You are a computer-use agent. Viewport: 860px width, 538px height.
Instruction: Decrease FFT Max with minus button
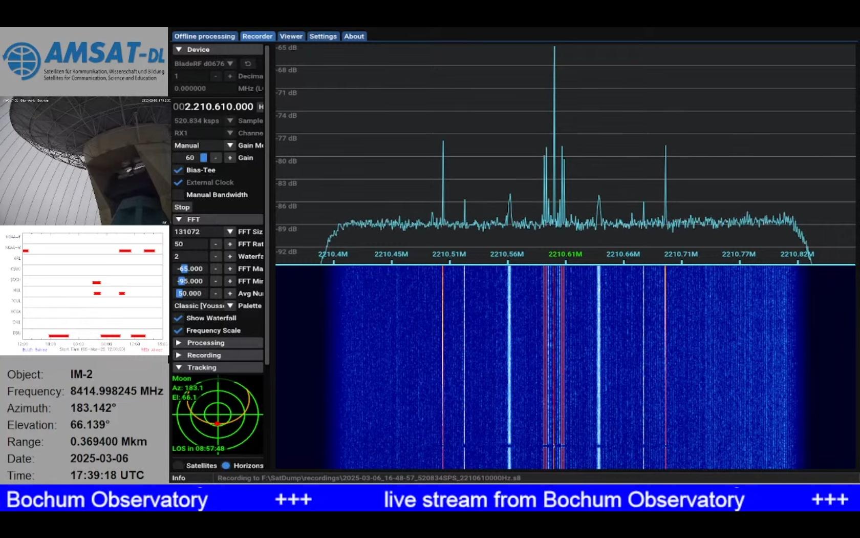pos(216,268)
